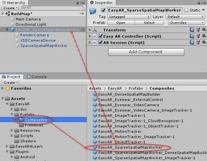Open Transform preset selector icon
The width and height of the screenshot is (207, 161).
pos(198,30)
